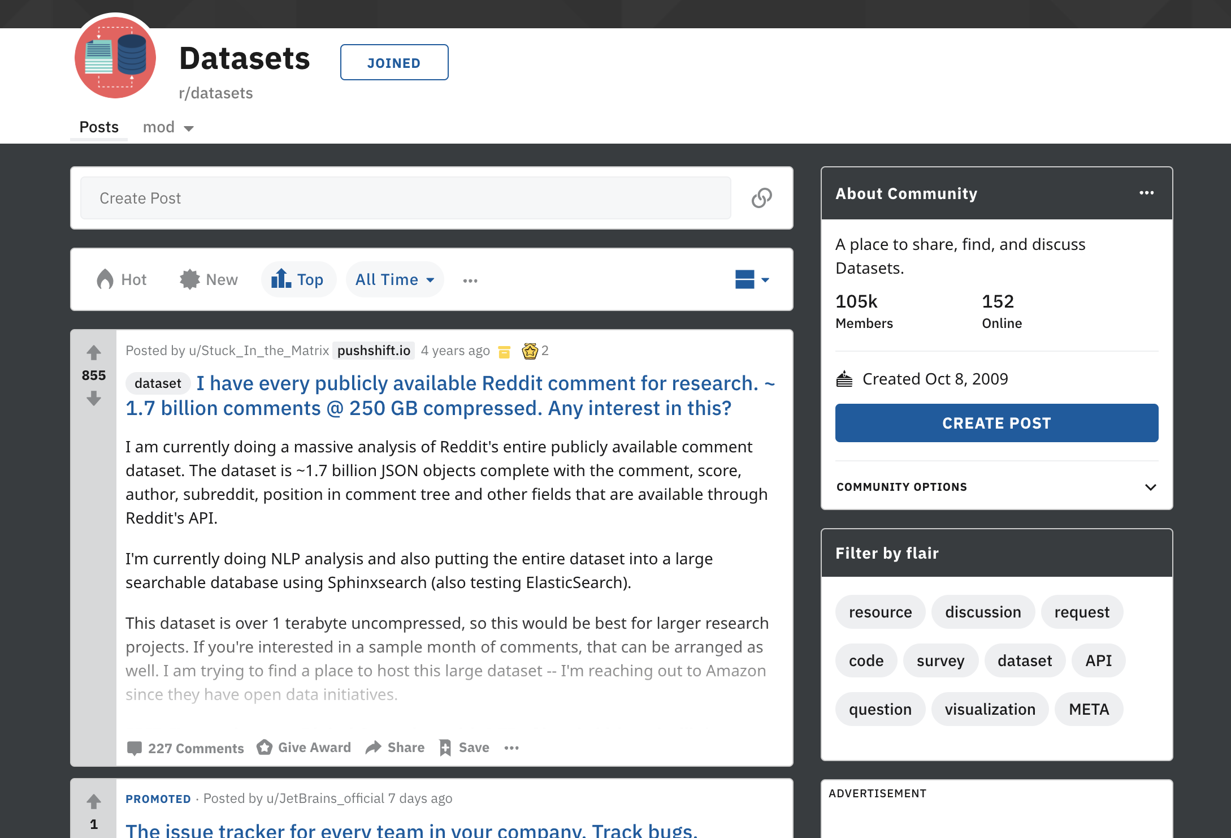This screenshot has width=1231, height=838.
Task: Click the pushshift.io user flair
Action: point(374,351)
